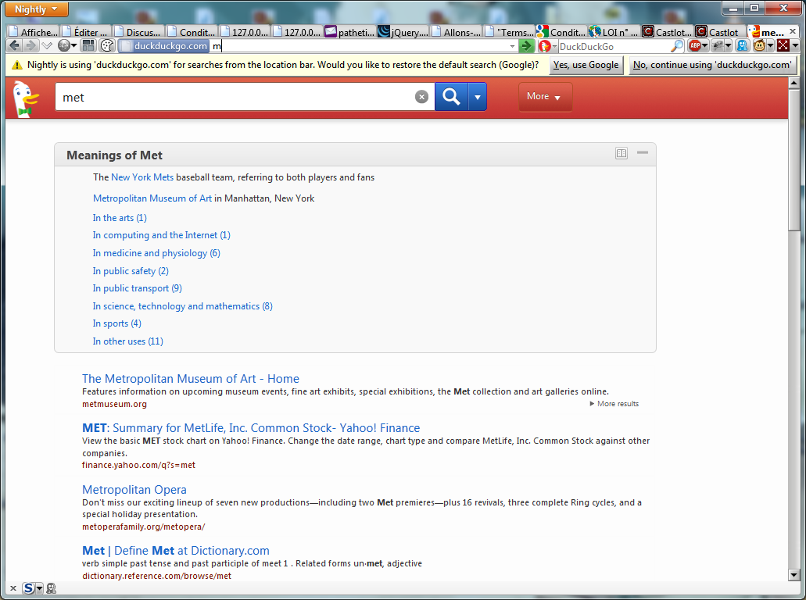Clear the 'met' search query
The height and width of the screenshot is (600, 806).
pos(421,97)
